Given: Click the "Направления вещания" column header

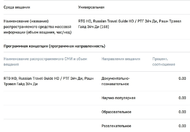Looking at the screenshot, I should pyautogui.click(x=121, y=59).
